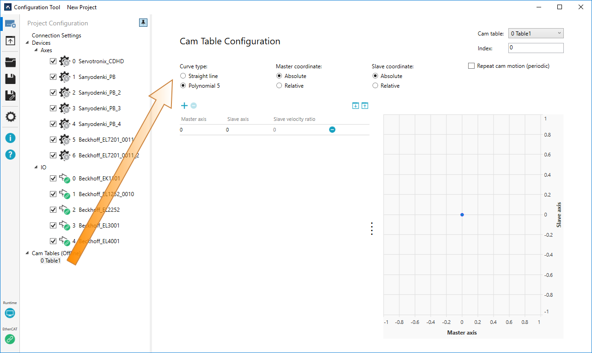Collapse the Axes tree node
The height and width of the screenshot is (353, 592).
pyautogui.click(x=36, y=50)
